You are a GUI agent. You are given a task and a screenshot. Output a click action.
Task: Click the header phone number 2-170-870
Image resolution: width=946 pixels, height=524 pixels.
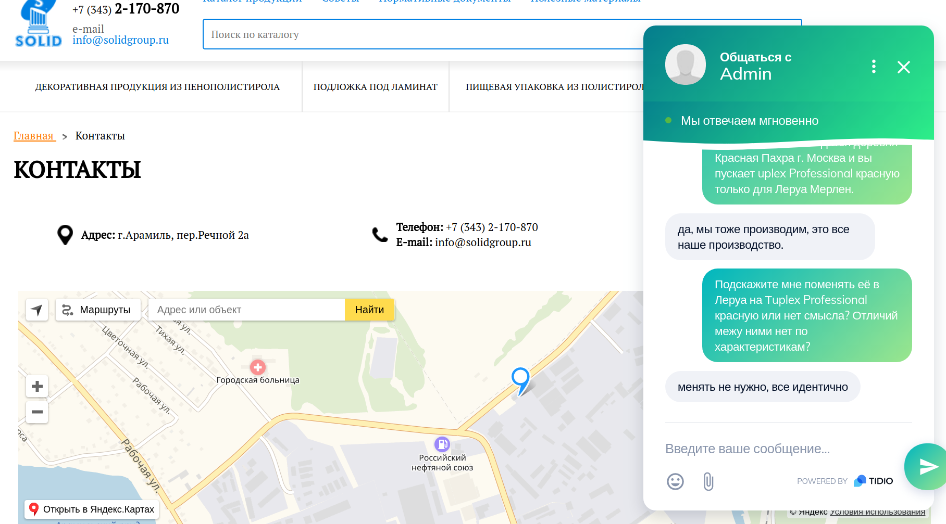(147, 8)
